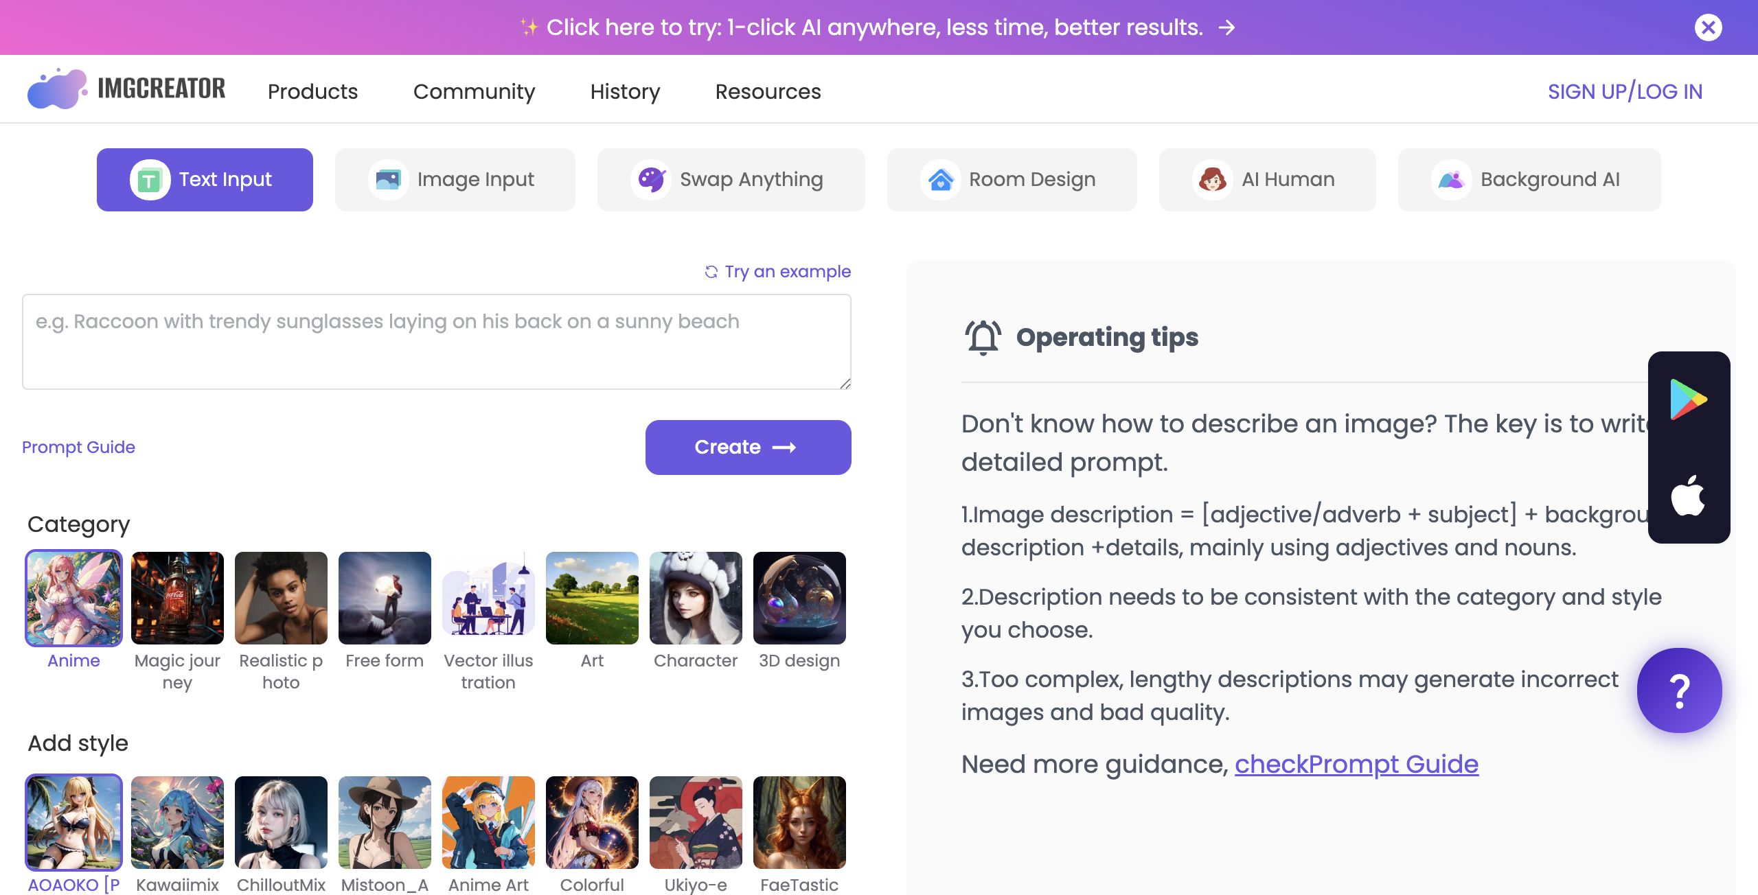Switch to the Image Input tab
Image resolution: width=1758 pixels, height=895 pixels.
[x=455, y=180]
